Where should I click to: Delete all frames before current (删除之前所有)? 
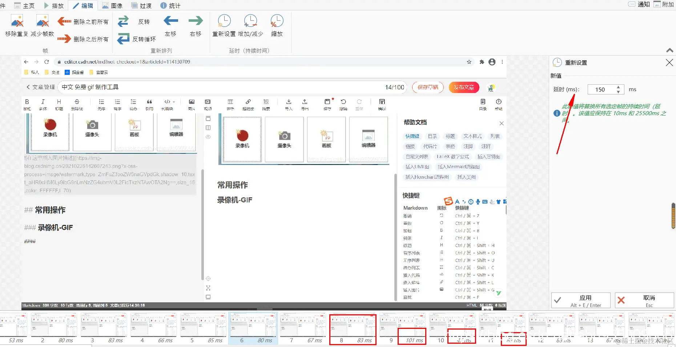tap(83, 21)
